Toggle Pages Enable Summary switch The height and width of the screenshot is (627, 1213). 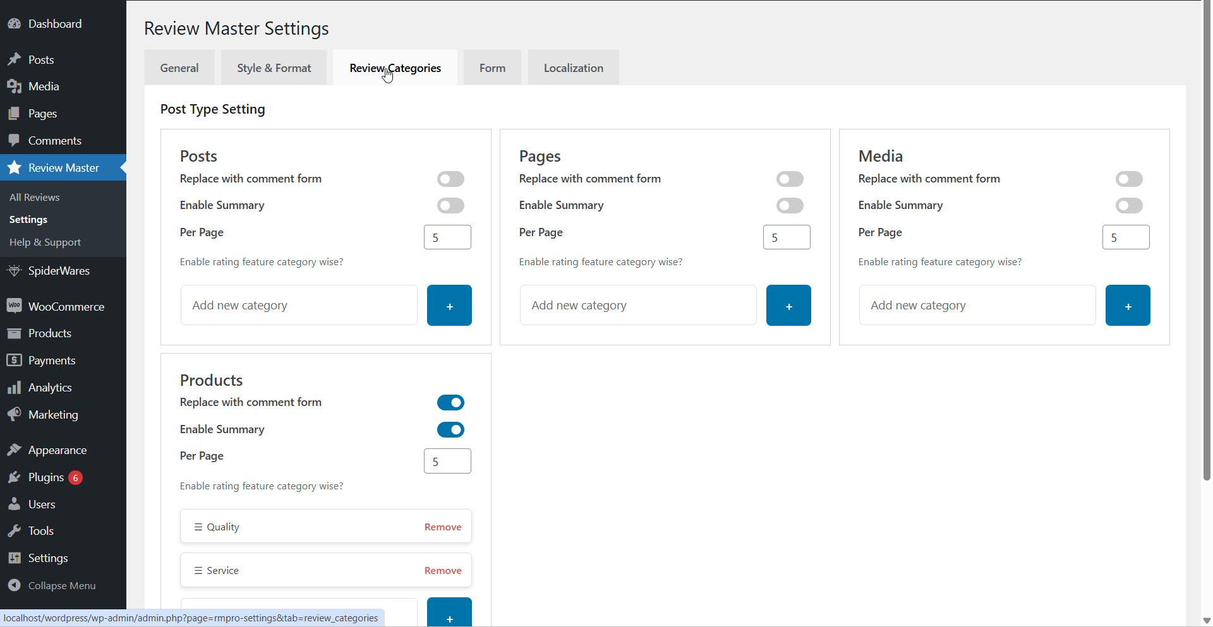pos(790,205)
